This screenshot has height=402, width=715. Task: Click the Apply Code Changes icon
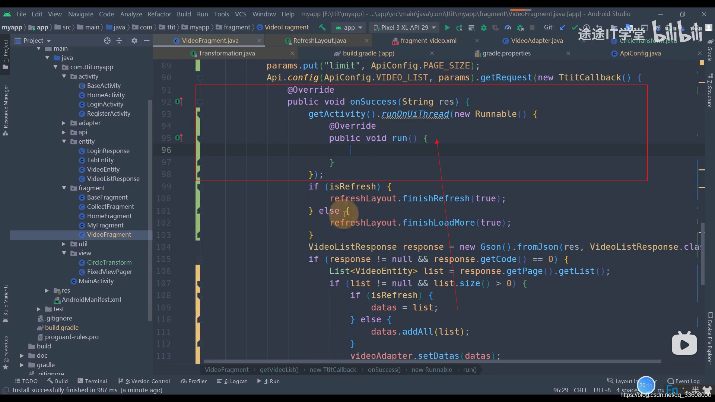coord(471,28)
